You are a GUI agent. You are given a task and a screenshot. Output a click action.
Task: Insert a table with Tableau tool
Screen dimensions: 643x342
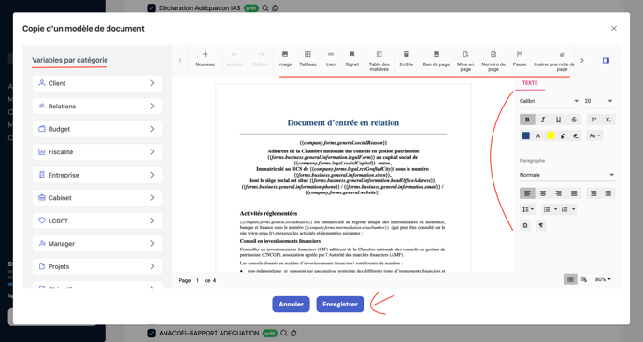(307, 59)
